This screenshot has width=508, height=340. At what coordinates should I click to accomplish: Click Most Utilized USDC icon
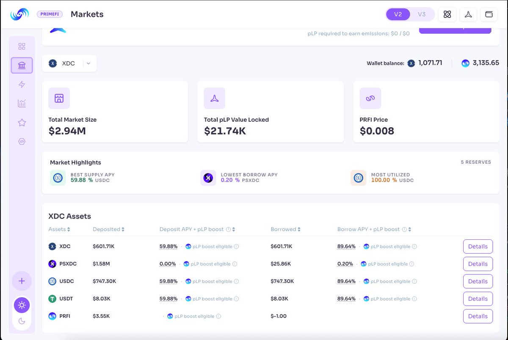coord(359,178)
